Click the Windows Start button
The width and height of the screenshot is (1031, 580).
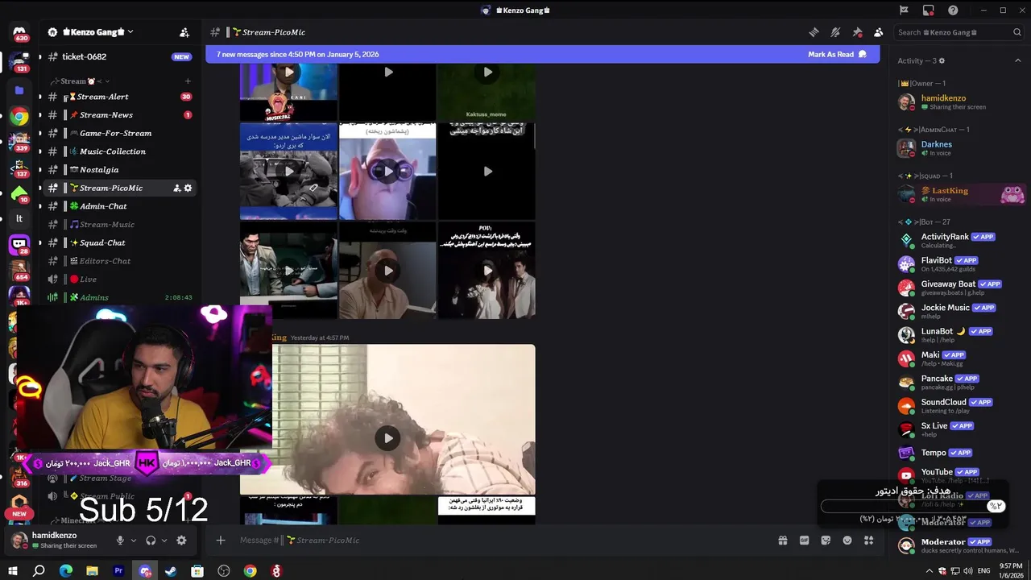13,571
